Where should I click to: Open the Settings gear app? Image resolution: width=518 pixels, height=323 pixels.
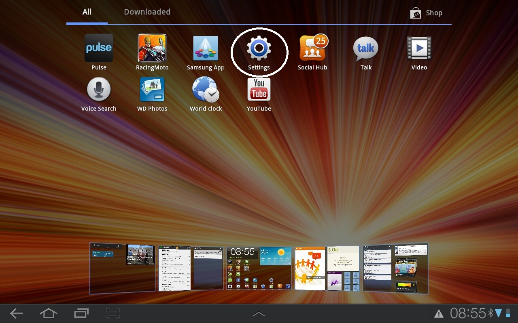(x=259, y=52)
